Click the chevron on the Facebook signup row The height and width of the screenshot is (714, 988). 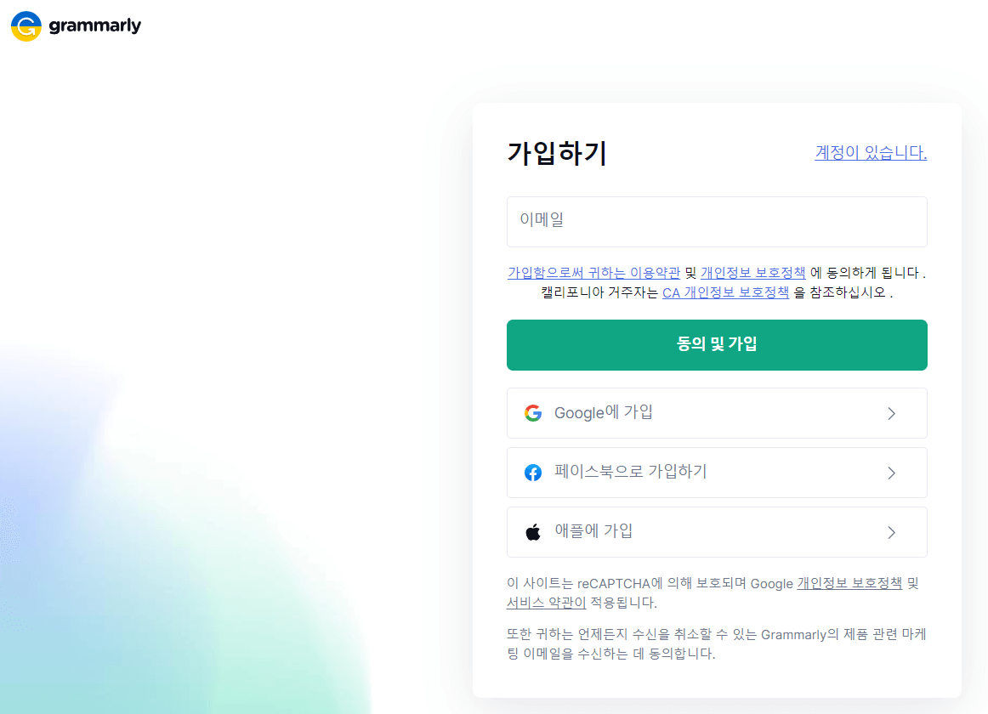pos(891,473)
